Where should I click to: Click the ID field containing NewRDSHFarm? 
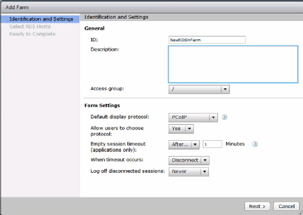[x=207, y=40]
